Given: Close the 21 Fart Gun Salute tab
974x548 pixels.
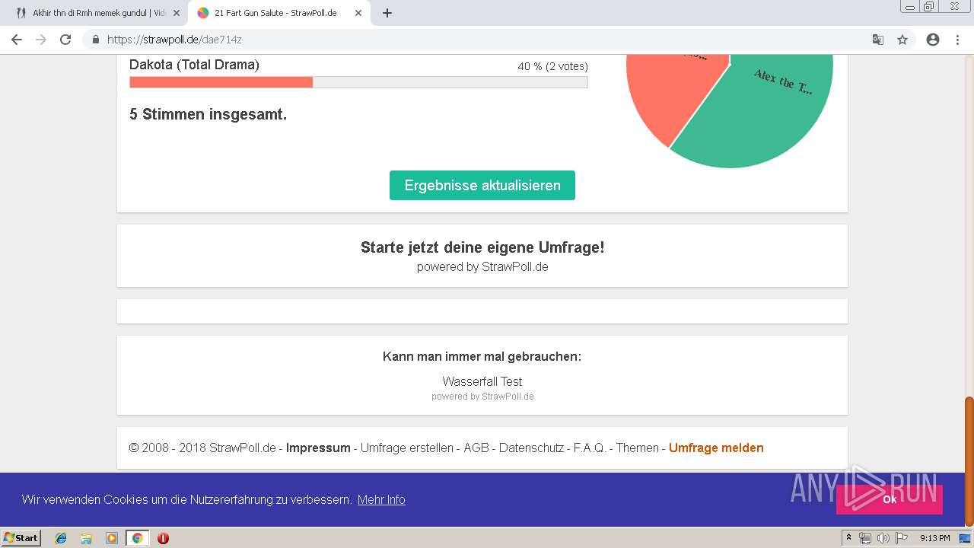Looking at the screenshot, I should 358,13.
